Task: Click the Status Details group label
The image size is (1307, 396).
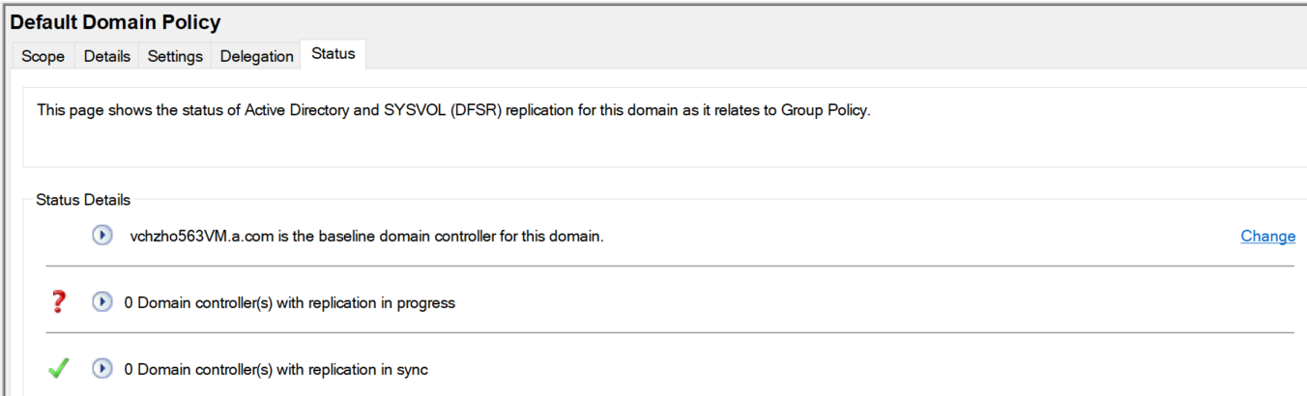Action: coord(82,200)
